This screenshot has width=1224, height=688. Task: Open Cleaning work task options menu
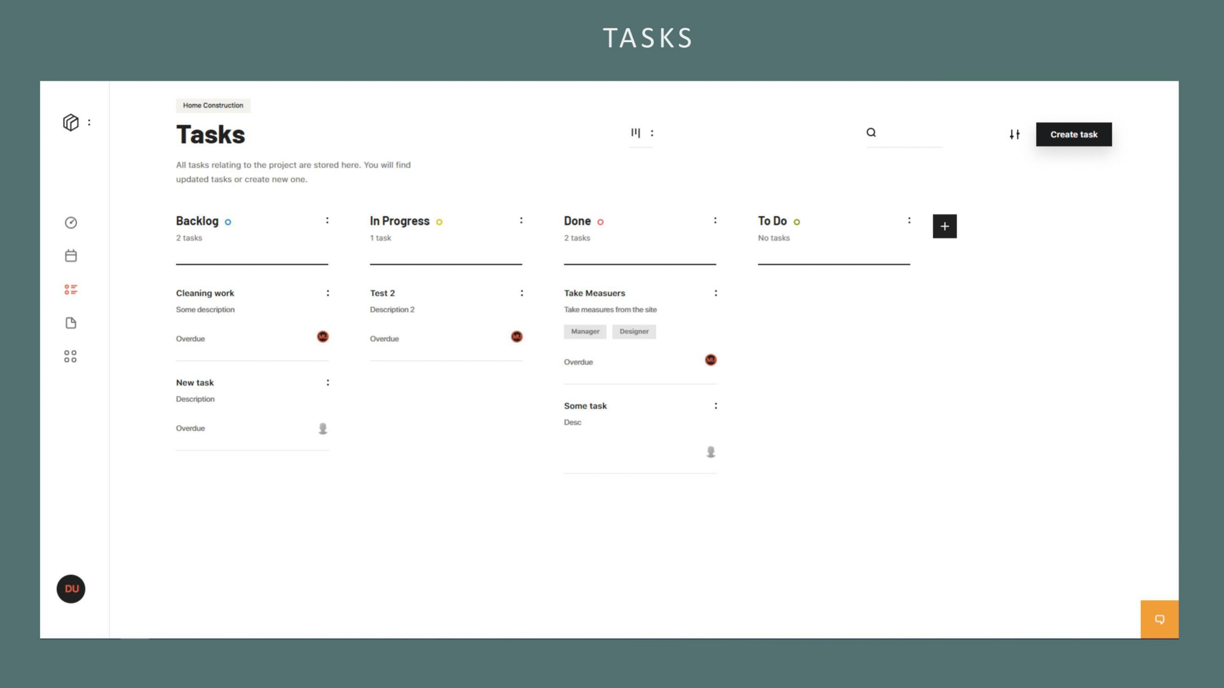[327, 293]
